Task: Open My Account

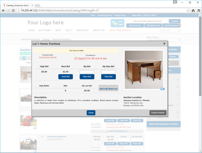Action: tap(135, 25)
